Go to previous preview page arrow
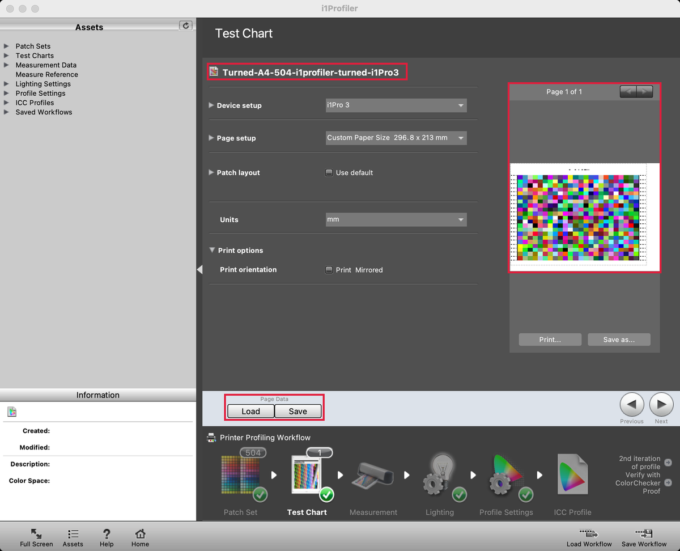Image resolution: width=680 pixels, height=551 pixels. click(628, 91)
